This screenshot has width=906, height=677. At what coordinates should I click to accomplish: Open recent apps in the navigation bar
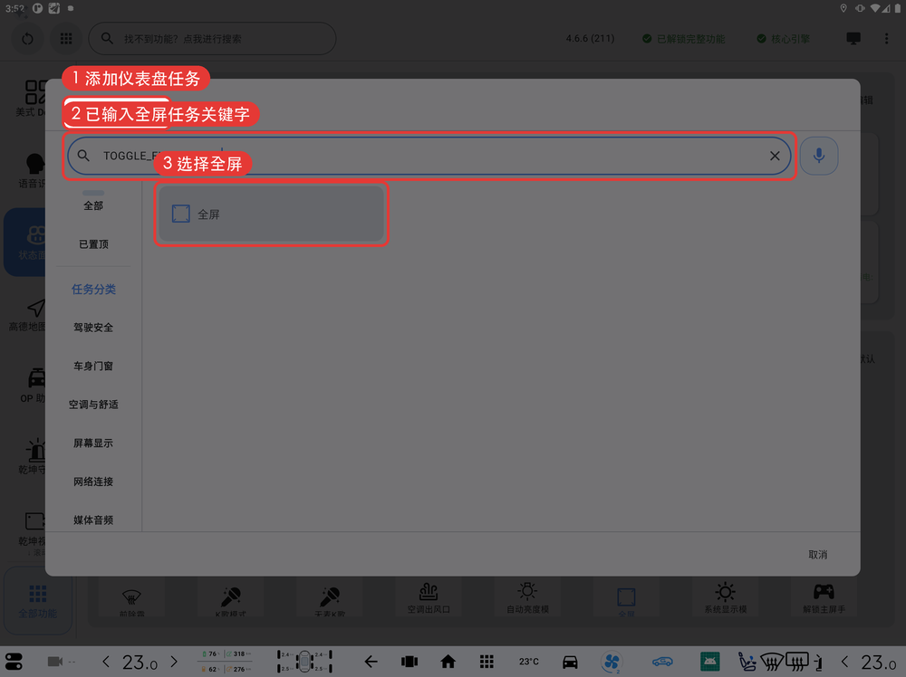410,662
